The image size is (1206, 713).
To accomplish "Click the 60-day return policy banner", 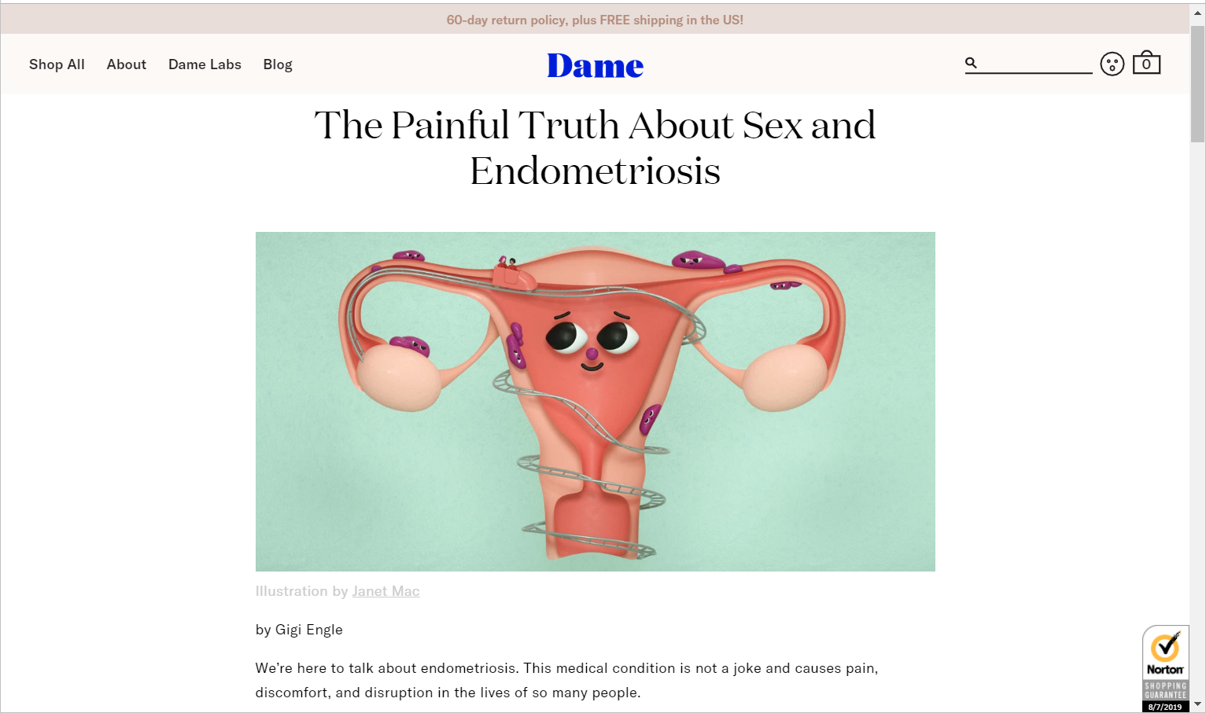I will 595,20.
